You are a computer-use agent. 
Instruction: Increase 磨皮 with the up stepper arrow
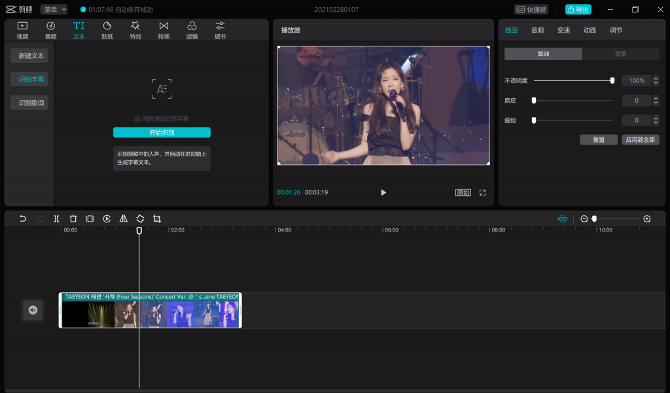tap(656, 98)
